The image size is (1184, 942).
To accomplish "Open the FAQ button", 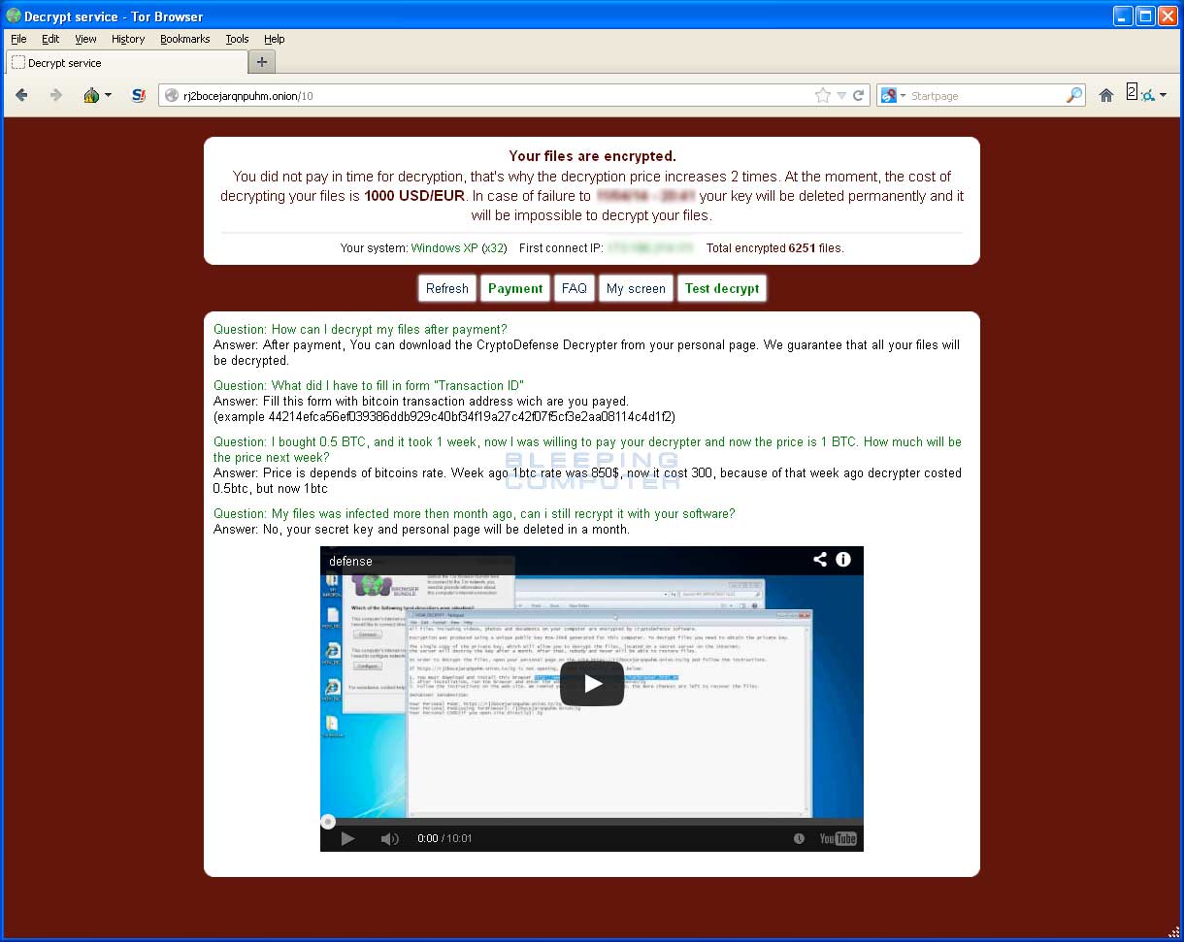I will [x=575, y=288].
